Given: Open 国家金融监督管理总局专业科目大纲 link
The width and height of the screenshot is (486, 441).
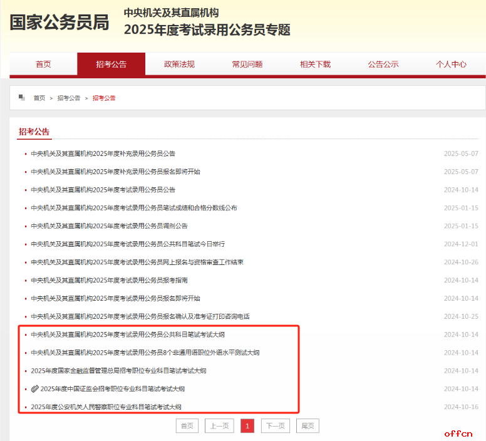Looking at the screenshot, I should coord(118,371).
